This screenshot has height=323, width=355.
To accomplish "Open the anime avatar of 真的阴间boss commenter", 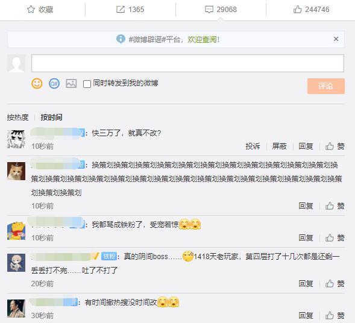I will point(16,263).
